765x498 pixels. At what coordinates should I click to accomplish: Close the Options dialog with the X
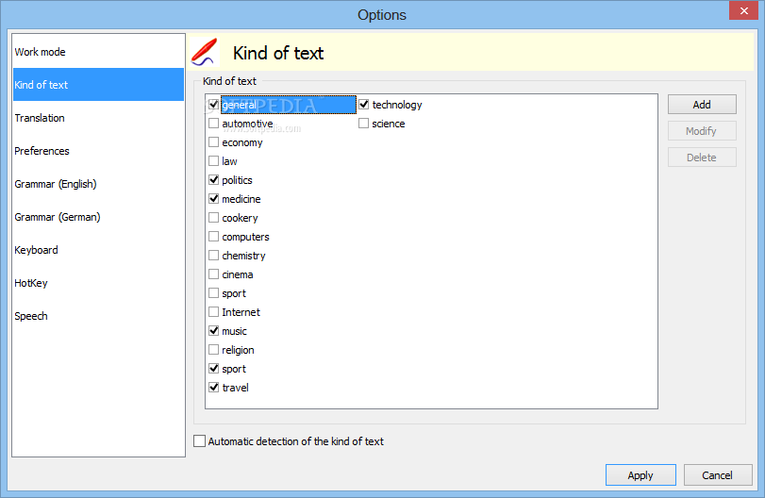point(743,10)
